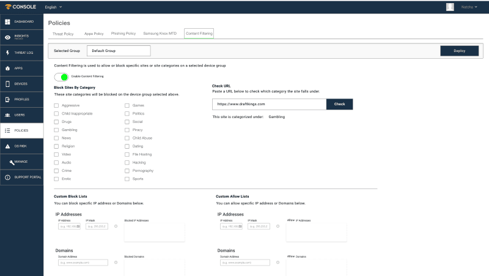Image resolution: width=489 pixels, height=276 pixels.
Task: Click the Manage wrench icon
Action: click(12, 162)
